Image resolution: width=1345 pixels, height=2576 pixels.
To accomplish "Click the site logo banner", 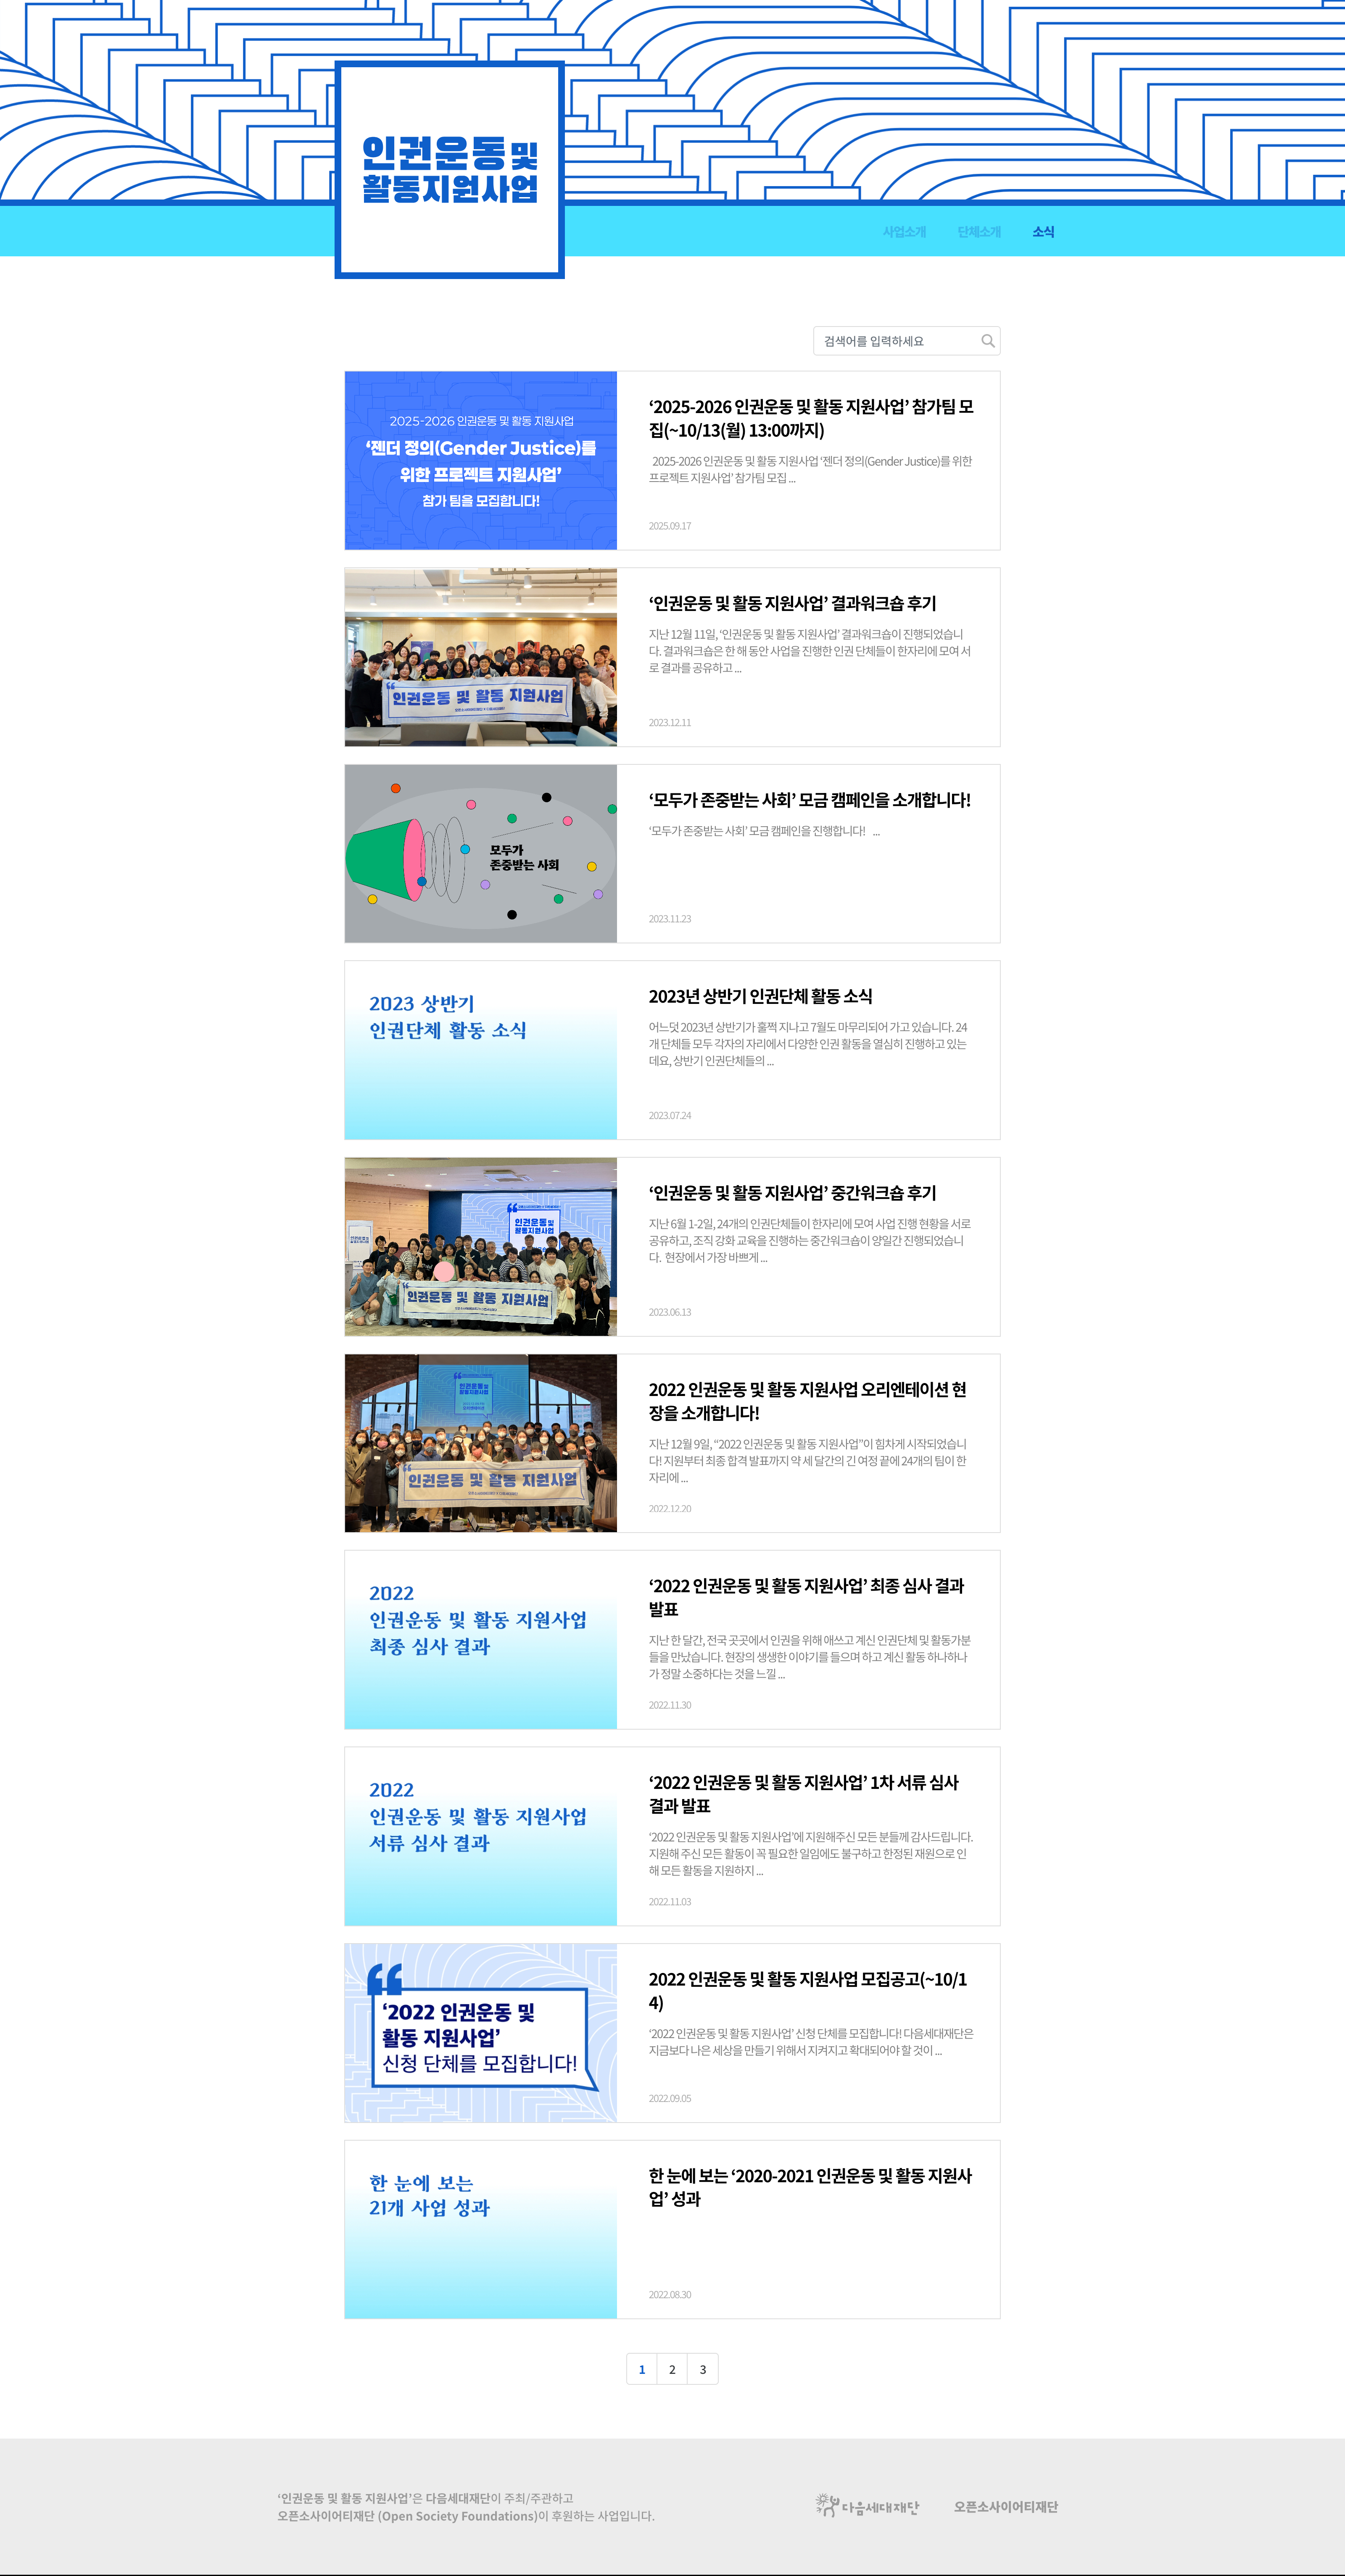I will 450,170.
